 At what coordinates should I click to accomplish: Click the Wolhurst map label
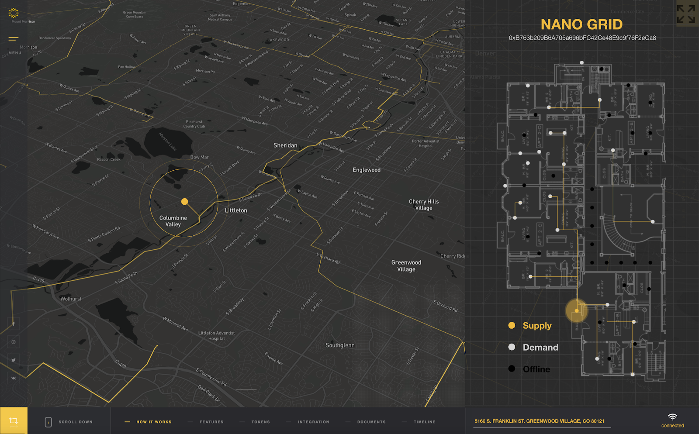click(71, 299)
